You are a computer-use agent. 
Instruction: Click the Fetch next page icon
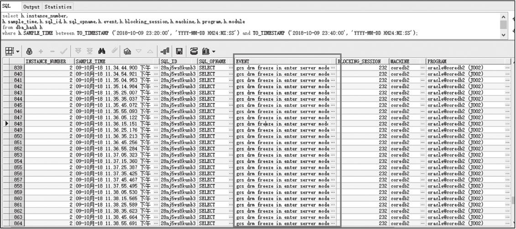pyautogui.click(x=78, y=51)
